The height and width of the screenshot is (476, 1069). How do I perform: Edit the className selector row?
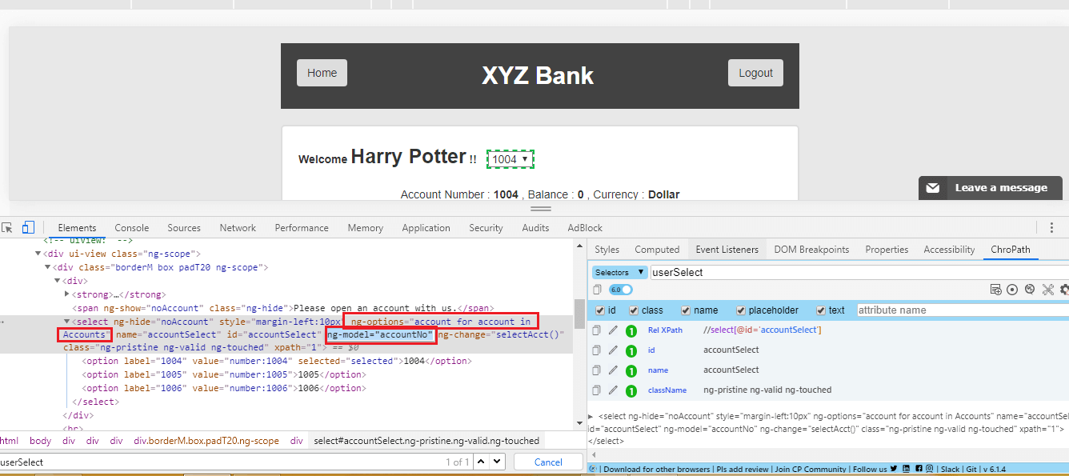point(613,390)
